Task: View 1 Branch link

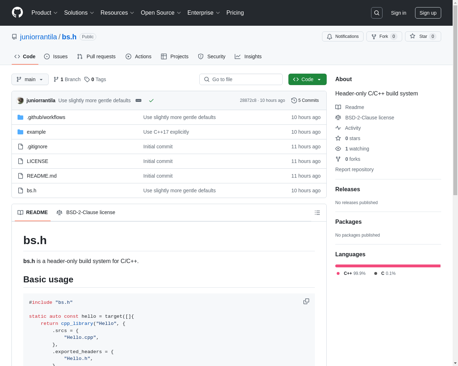Action: click(67, 79)
